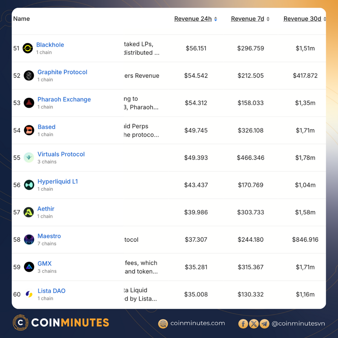Click the Blackhole protocol logo
The width and height of the screenshot is (338, 338).
tap(29, 48)
